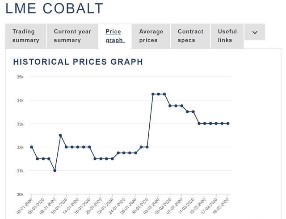Viewport: 286px width, 219px height.
Task: Switch to the Current year summary tab
Action: click(x=72, y=36)
